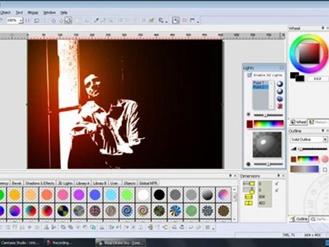Close the Dimensions panel with its X
This screenshot has width=329, height=247.
(x=283, y=176)
